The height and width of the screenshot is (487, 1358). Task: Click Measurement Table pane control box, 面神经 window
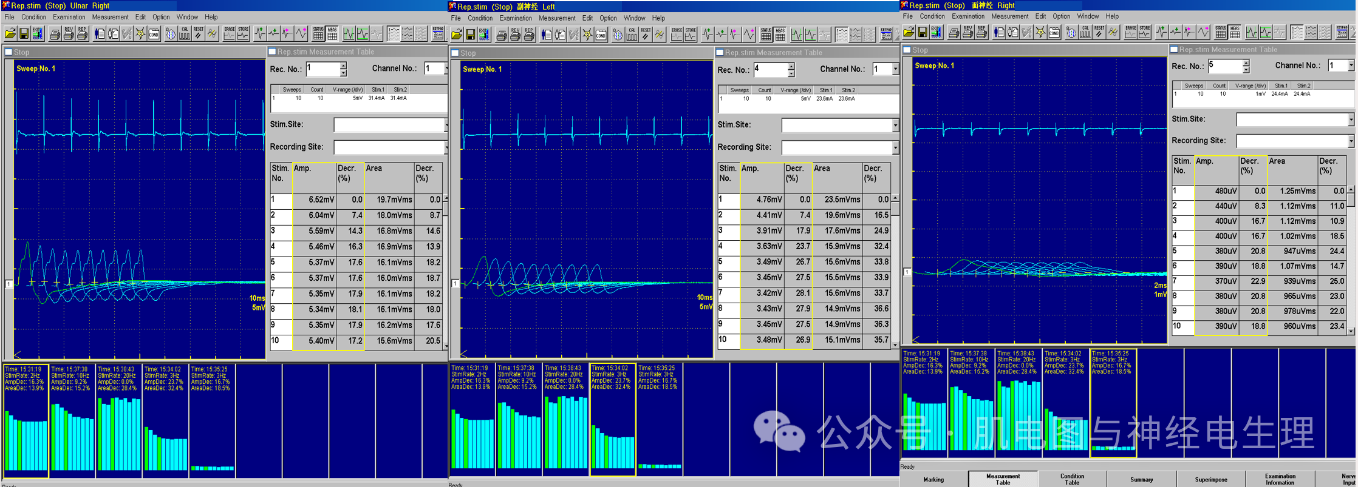click(1174, 49)
